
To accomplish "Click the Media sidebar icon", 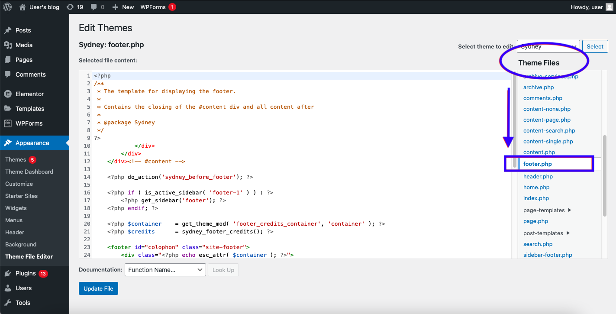I will pyautogui.click(x=8, y=45).
